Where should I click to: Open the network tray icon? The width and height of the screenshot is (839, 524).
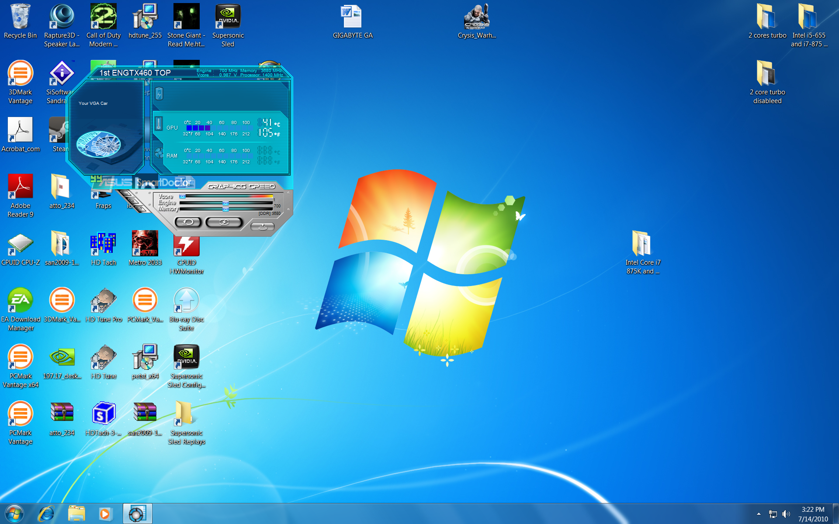coord(773,514)
